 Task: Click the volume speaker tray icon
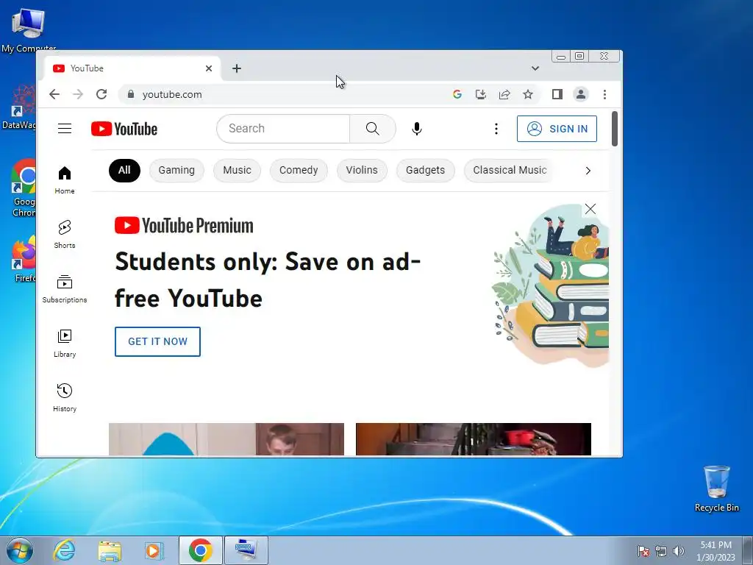click(x=679, y=551)
